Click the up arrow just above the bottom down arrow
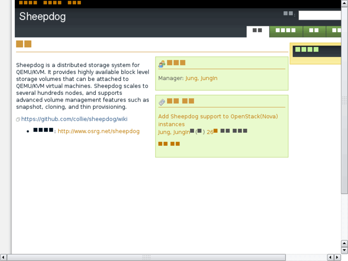This screenshot has height=261, width=348. point(344,243)
